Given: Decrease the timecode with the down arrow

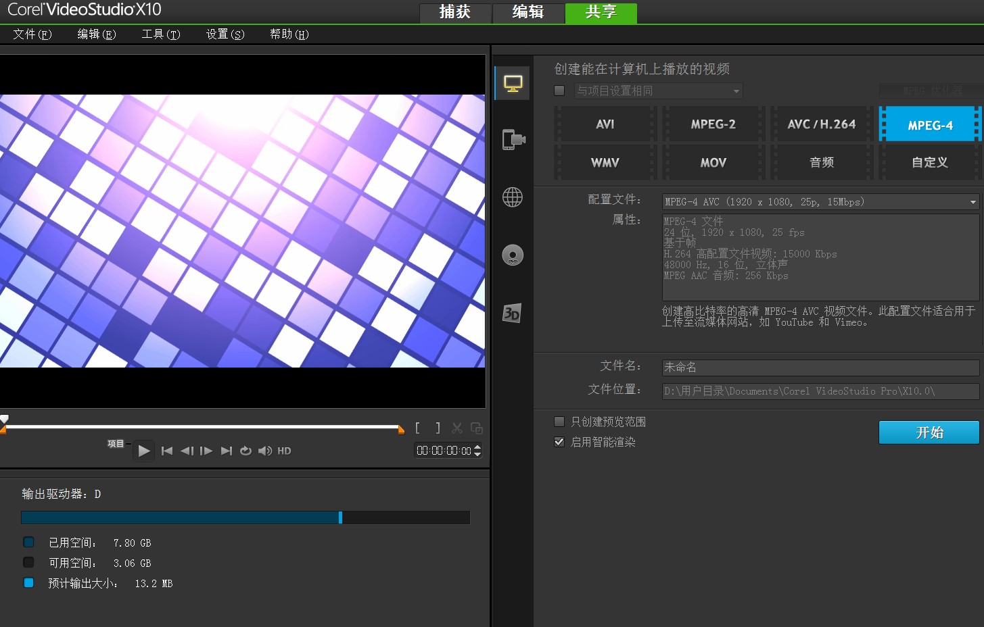Looking at the screenshot, I should pyautogui.click(x=477, y=454).
